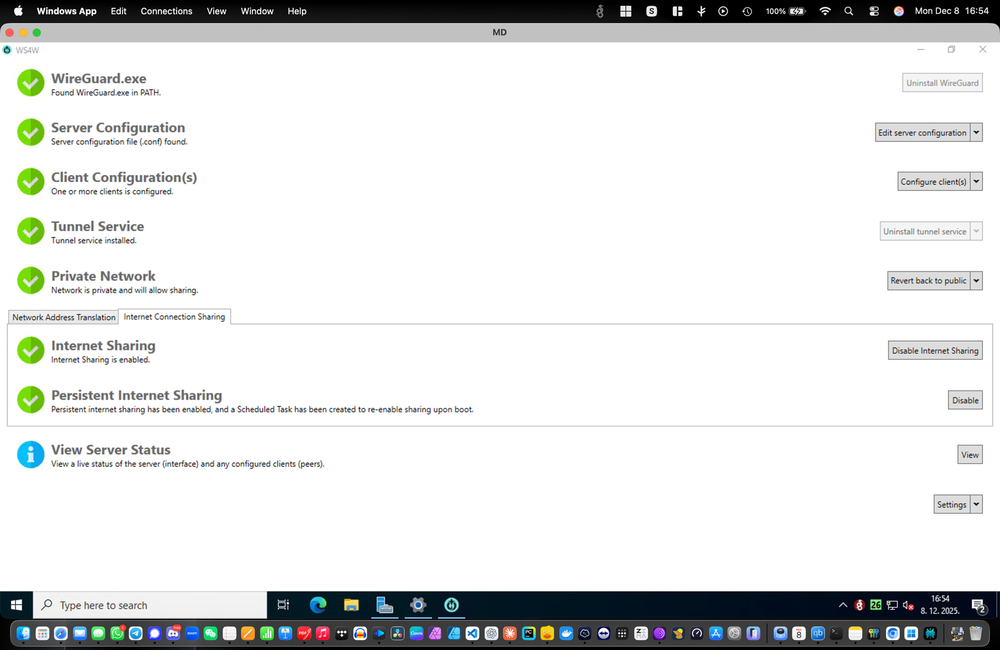Viewport: 1000px width, 650px height.
Task: Open the notification center icon in the taskbar
Action: [x=979, y=606]
